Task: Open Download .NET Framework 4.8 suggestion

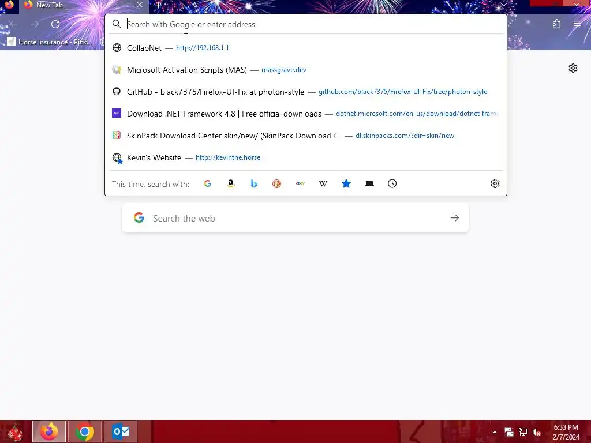Action: 306,114
